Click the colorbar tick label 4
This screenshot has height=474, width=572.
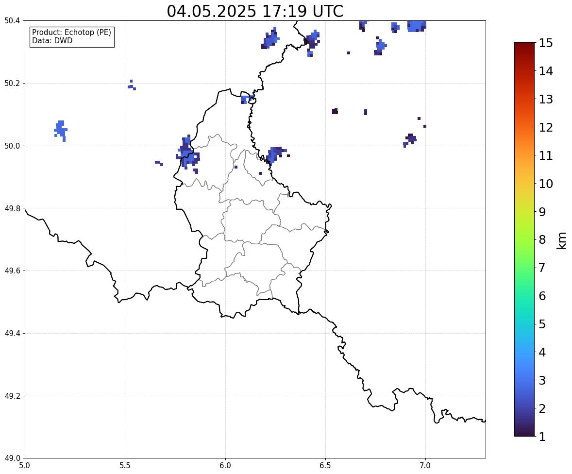[x=542, y=352]
